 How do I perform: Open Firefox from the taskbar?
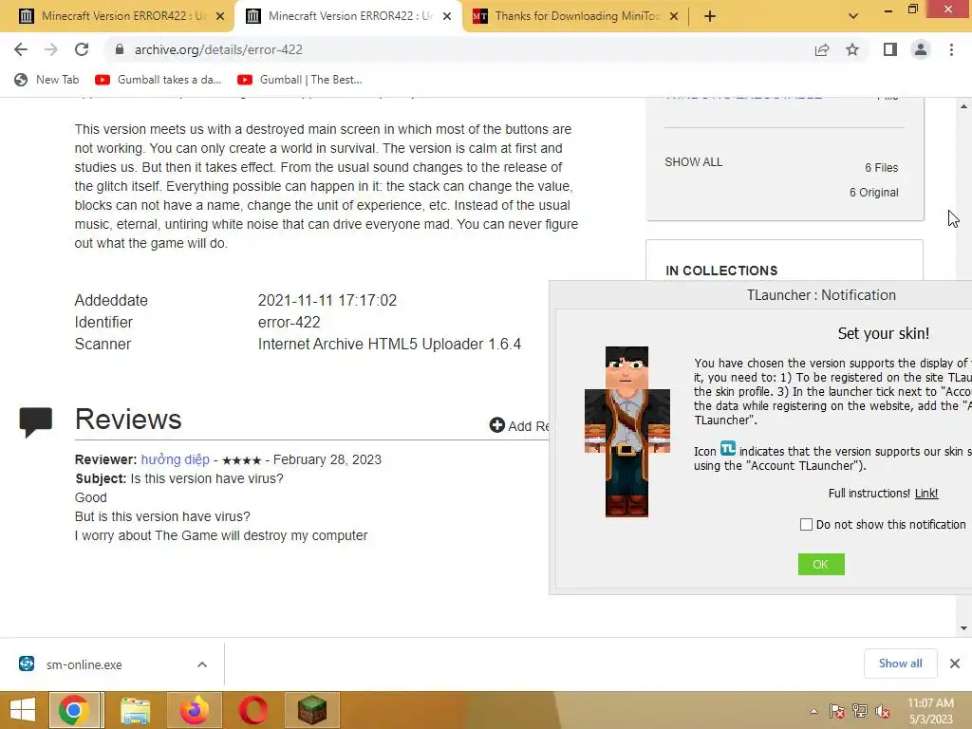click(194, 710)
